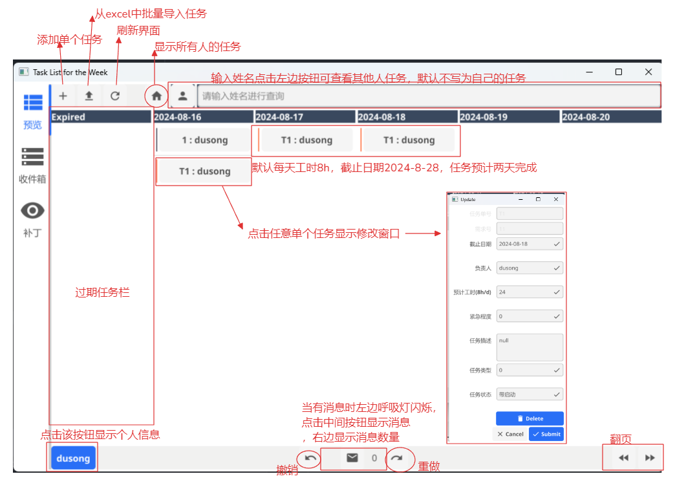Open the 补丁 tab with the eye icon
The width and height of the screenshot is (686, 485).
[32, 219]
